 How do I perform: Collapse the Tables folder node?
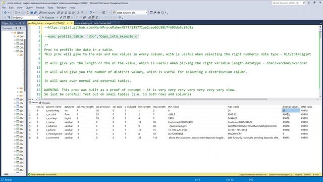[x=12, y=33]
